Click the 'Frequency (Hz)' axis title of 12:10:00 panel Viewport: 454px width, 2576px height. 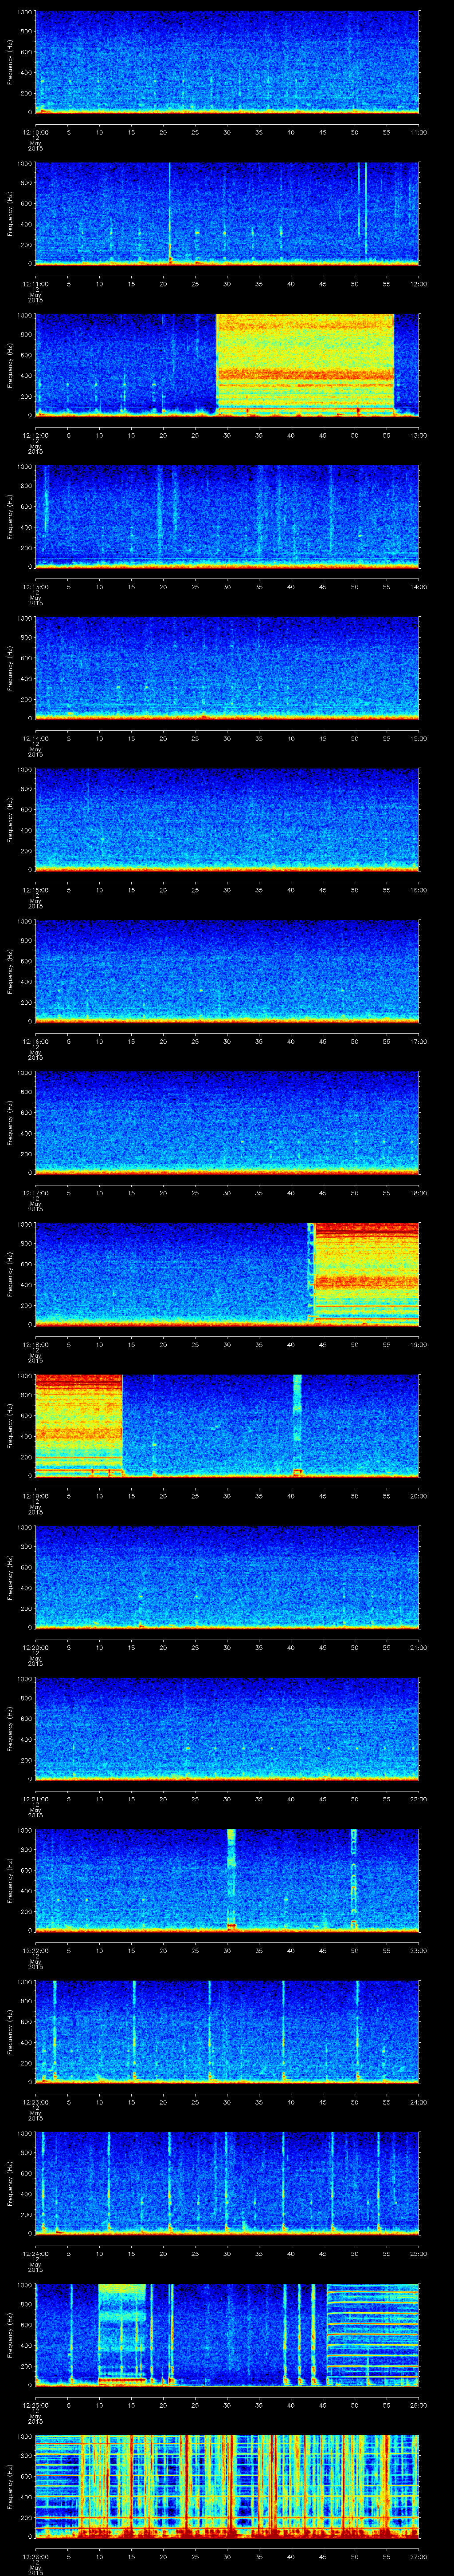click(10, 62)
